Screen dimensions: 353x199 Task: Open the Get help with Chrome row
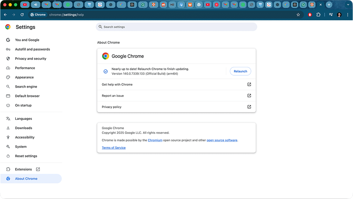click(176, 84)
